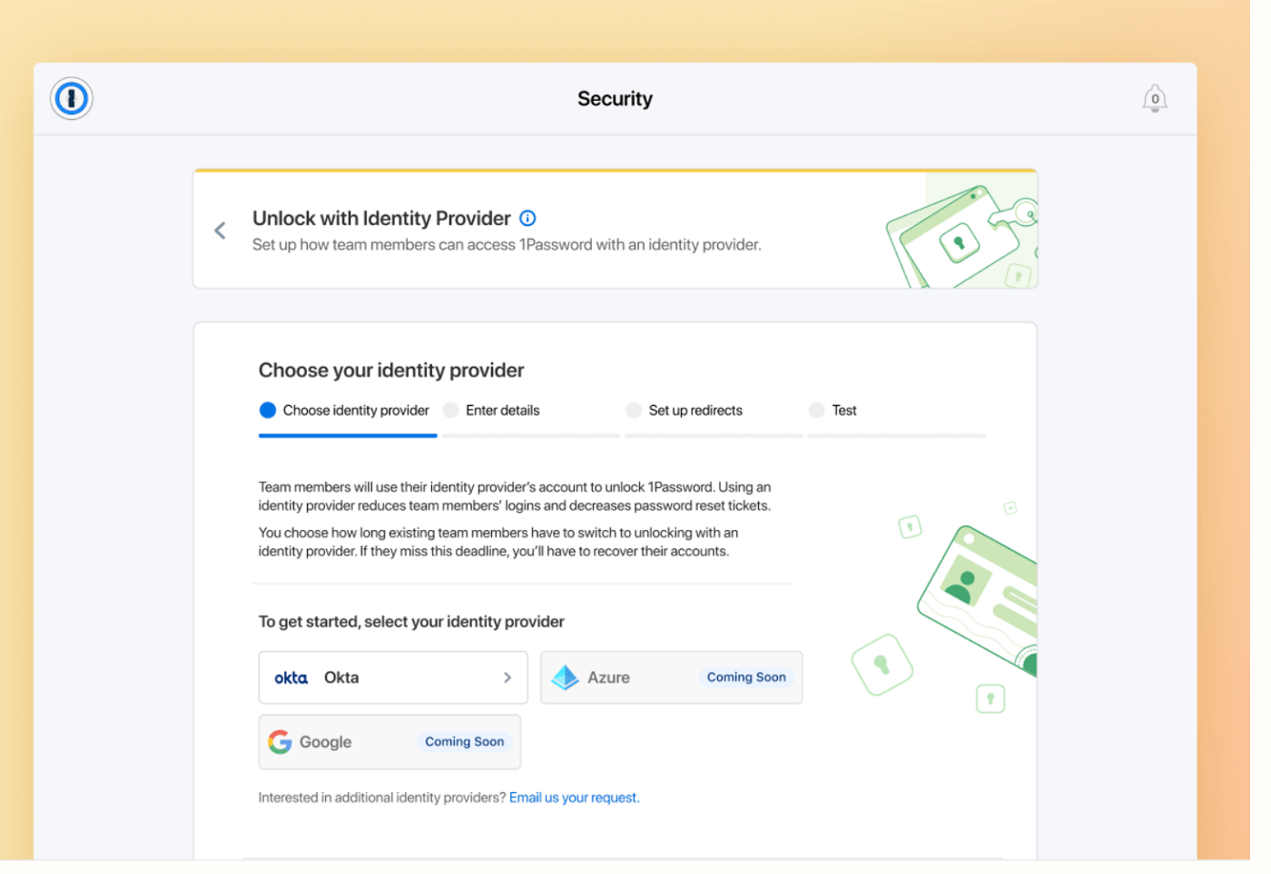Click the 1Password logo icon
Image resolution: width=1271 pixels, height=874 pixels.
72,99
